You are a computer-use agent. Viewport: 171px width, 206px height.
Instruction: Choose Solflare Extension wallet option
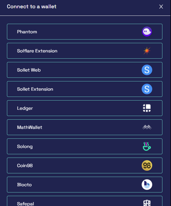(x=85, y=51)
